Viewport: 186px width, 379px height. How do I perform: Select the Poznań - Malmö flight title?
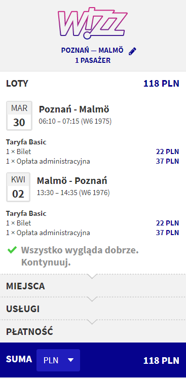pos(74,109)
